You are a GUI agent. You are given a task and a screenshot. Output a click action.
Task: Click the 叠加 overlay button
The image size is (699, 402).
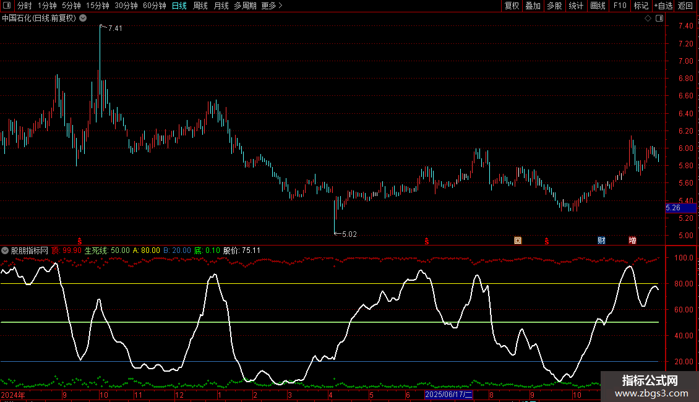[x=533, y=6]
